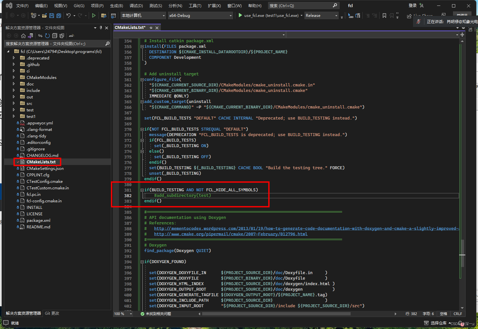Click the Save CMakeLists.txt icon on toolbar
This screenshot has width=478, height=329.
52,15
